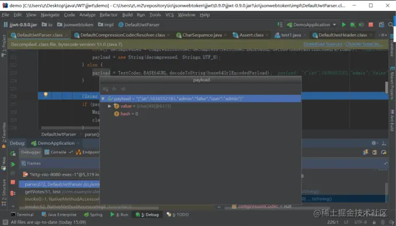This screenshot has width=396, height=226.
Task: Open the Refactor menu
Action: [x=108, y=15]
